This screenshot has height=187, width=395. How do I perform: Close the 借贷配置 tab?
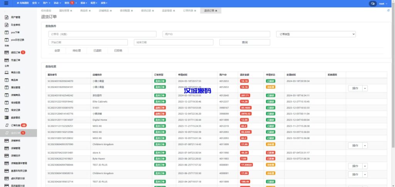pos(132,11)
